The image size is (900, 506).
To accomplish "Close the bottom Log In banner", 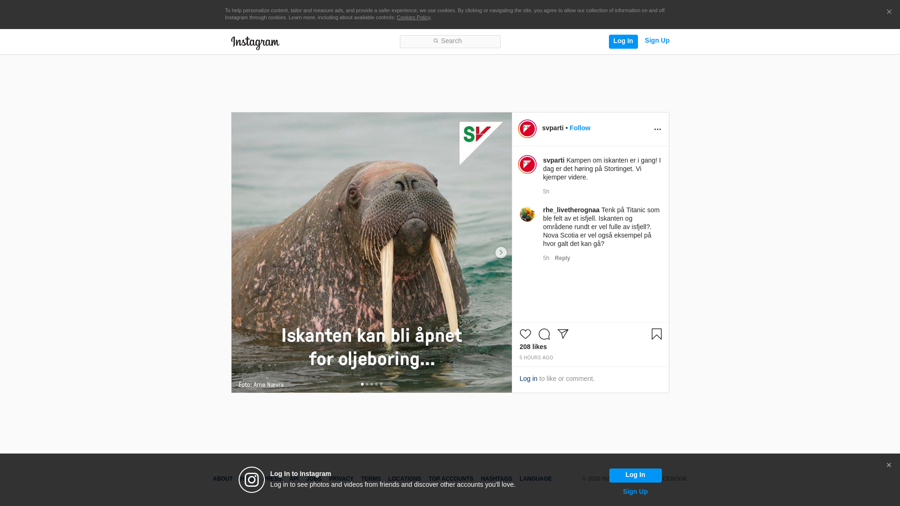I will tap(889, 465).
